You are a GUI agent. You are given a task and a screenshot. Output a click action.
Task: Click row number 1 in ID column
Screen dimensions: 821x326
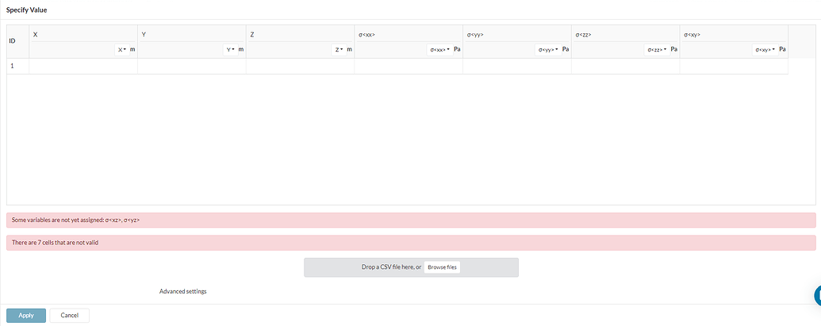click(x=17, y=67)
